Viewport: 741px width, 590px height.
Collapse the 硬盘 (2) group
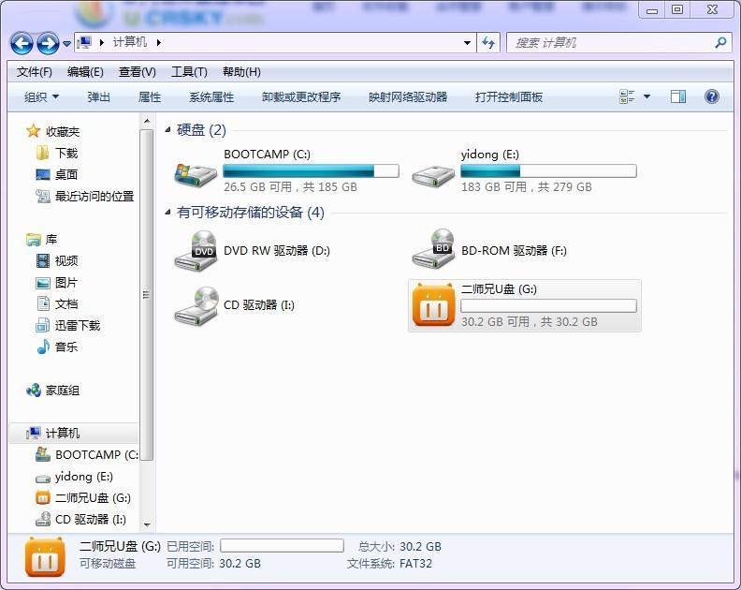[167, 129]
